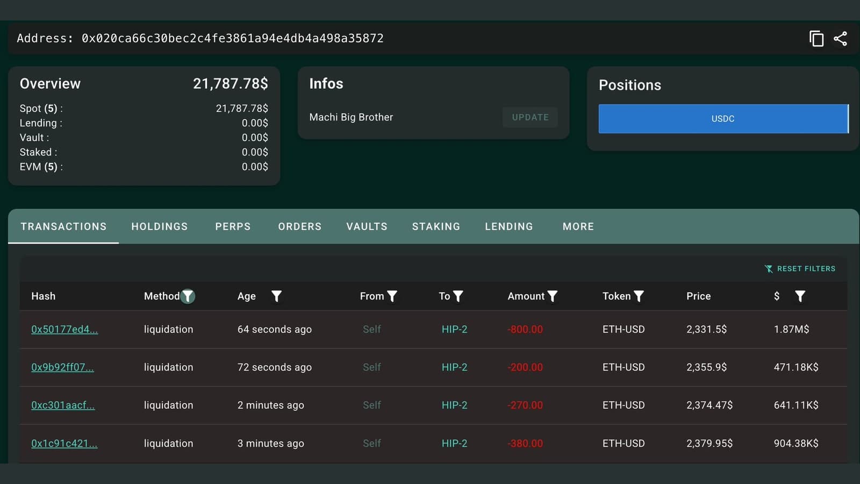Click the Spot (5) overview row label

tap(41, 109)
